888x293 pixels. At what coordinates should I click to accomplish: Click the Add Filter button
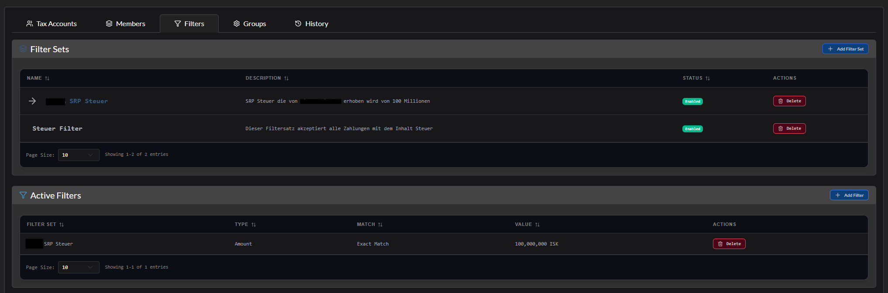(x=849, y=195)
